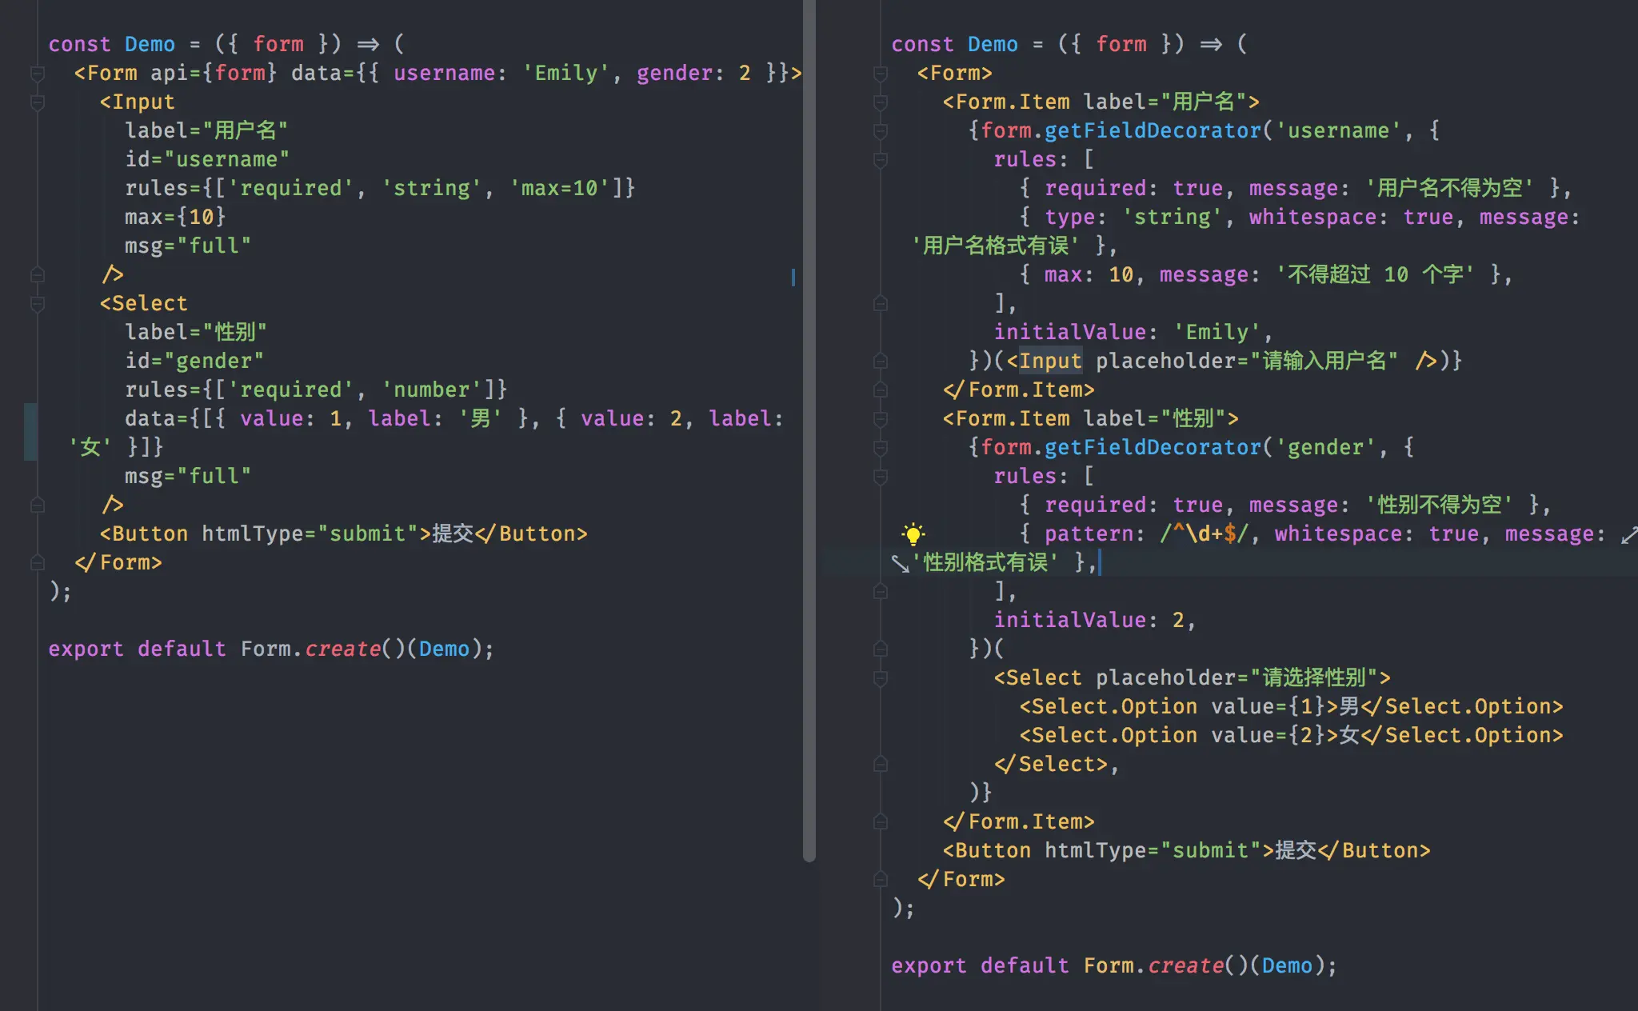This screenshot has width=1638, height=1011.
Task: Click the changed-line marker beside data= line
Action: (x=30, y=432)
